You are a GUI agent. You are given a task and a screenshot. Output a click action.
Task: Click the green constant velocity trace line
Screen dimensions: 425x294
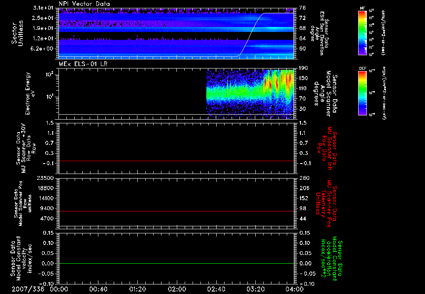176,263
